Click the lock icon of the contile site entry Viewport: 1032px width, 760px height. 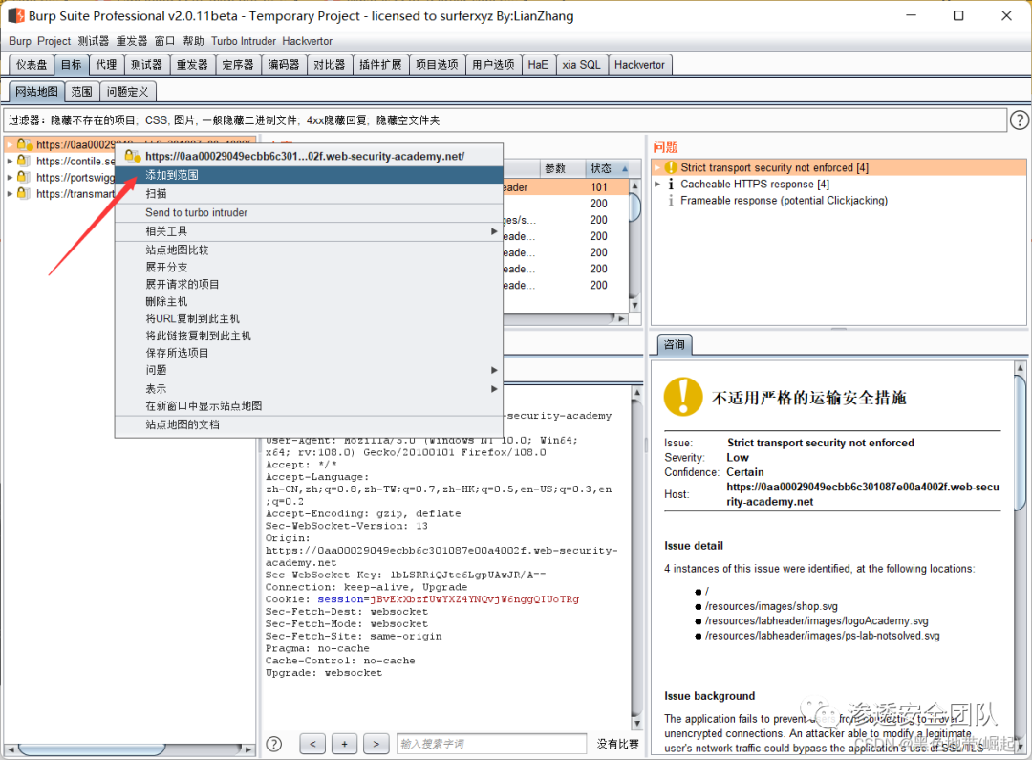(x=24, y=161)
